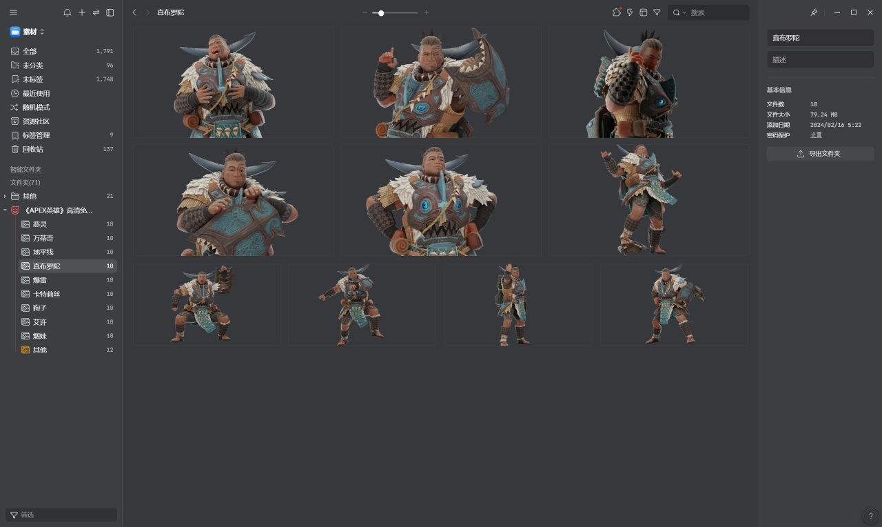Viewport: 882px width, 527px height.
Task: Open the 烟妹 subfolder
Action: 67,336
